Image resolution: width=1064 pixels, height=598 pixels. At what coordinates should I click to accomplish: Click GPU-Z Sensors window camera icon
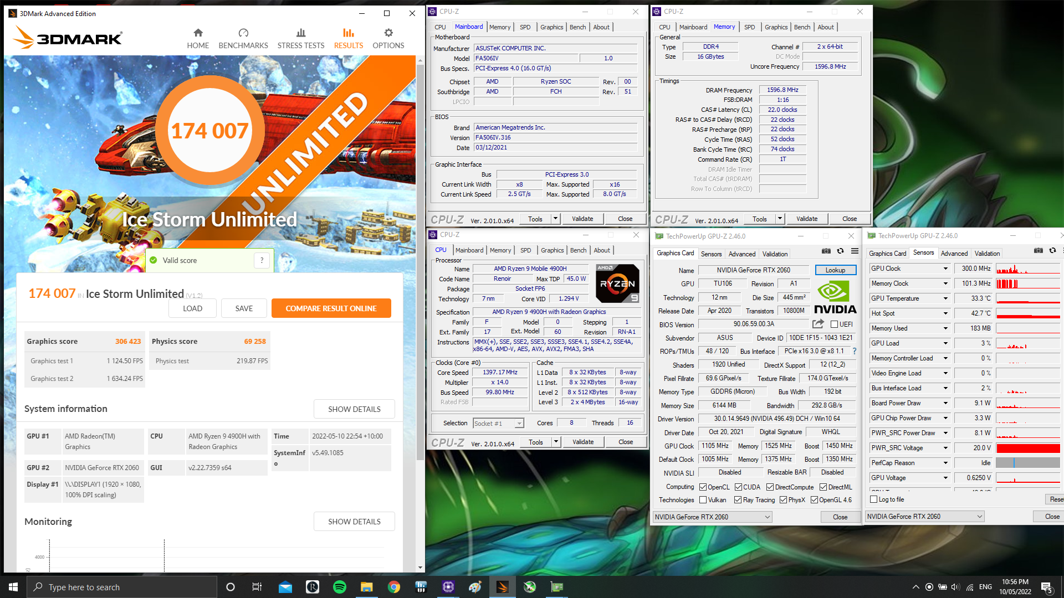click(1039, 251)
